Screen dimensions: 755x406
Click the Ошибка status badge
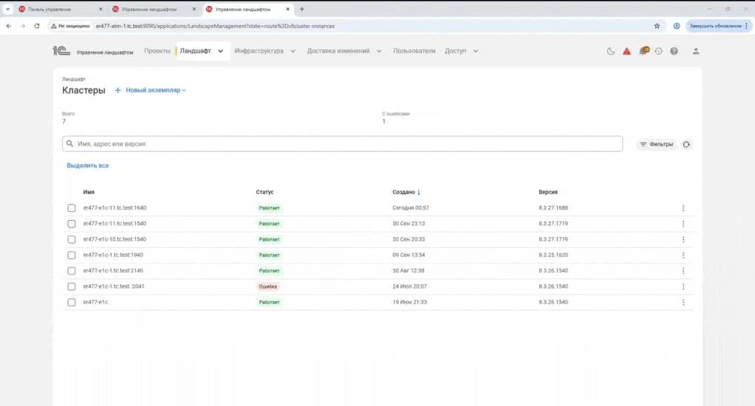pyautogui.click(x=267, y=286)
